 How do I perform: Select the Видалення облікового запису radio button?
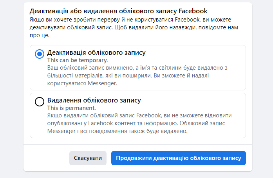40,102
